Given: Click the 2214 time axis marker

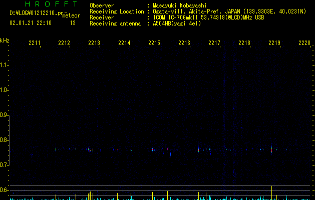Looking at the screenshot, I should coord(124,42).
